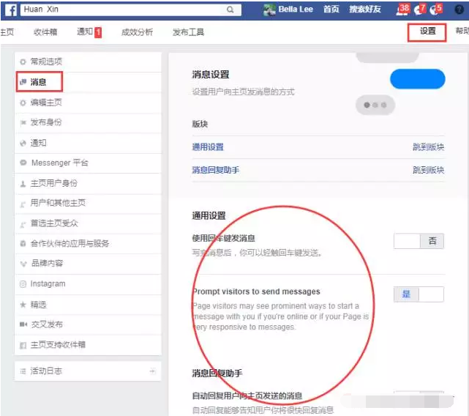Click 跳到版块 next to 消息回复助手

(428, 170)
